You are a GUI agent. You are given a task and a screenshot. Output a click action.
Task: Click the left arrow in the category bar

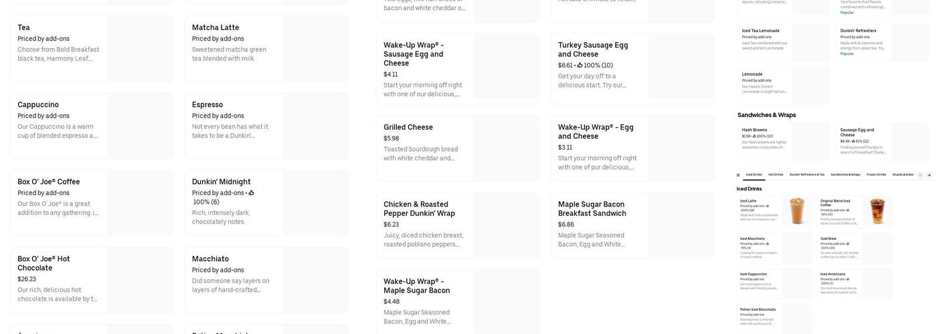(x=920, y=175)
